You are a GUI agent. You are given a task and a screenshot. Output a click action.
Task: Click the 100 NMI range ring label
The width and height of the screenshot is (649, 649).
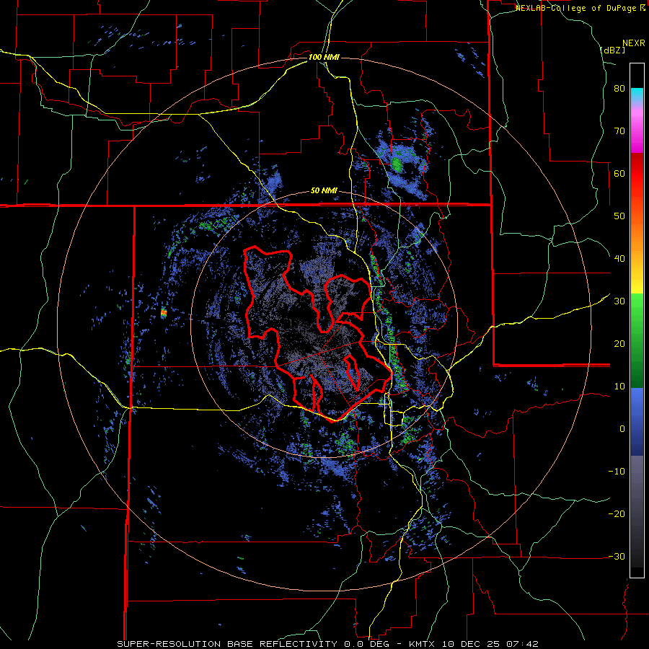click(324, 57)
